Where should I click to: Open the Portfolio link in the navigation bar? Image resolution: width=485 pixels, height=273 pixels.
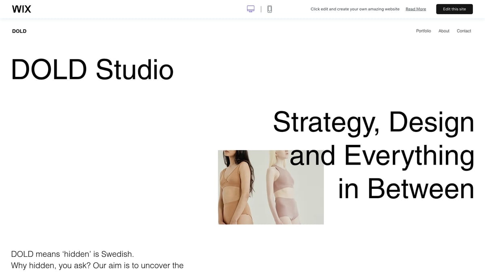click(424, 31)
